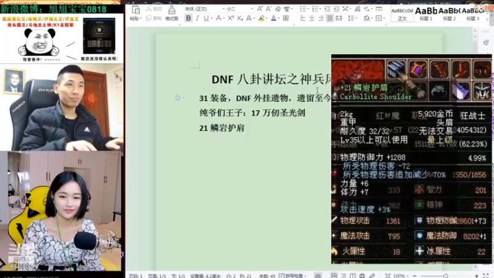Select Justify alignment
The width and height of the screenshot is (494, 278).
(330, 19)
